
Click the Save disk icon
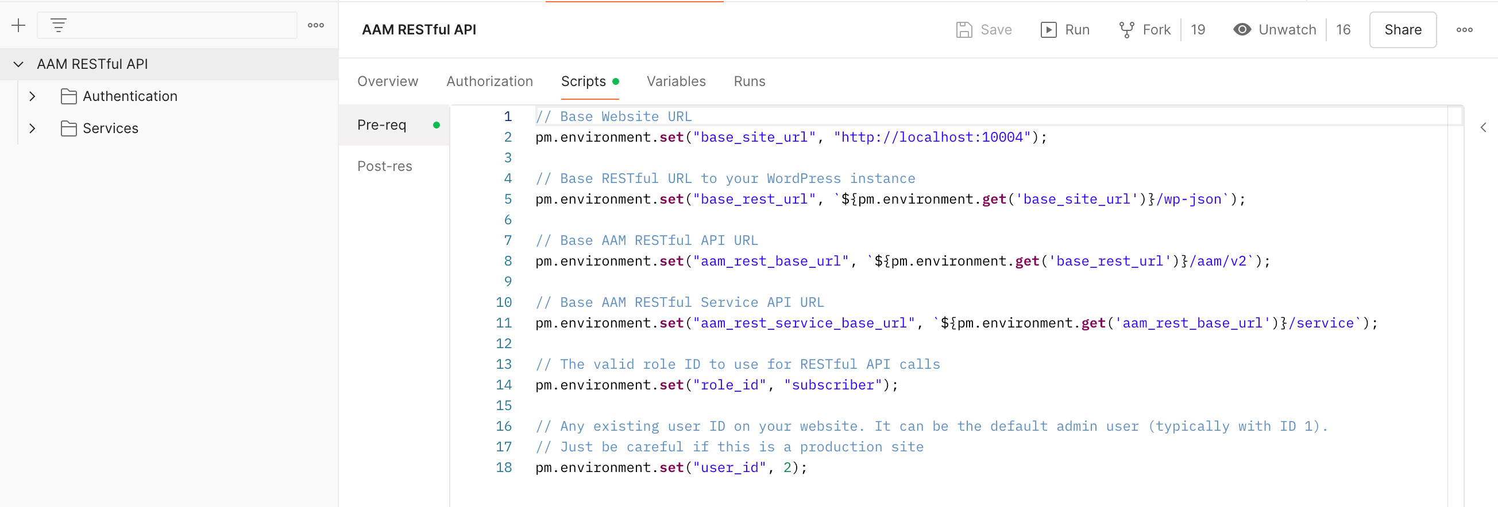tap(964, 30)
